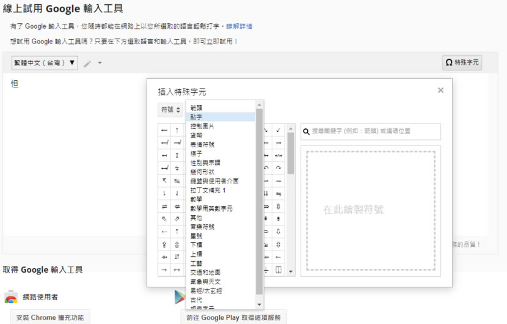Insert the southwest arrow ↙ symbol
The image size is (507, 324).
[x=279, y=130]
